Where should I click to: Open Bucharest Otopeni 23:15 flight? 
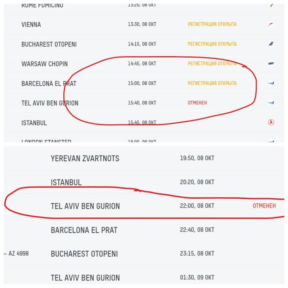tap(84, 254)
